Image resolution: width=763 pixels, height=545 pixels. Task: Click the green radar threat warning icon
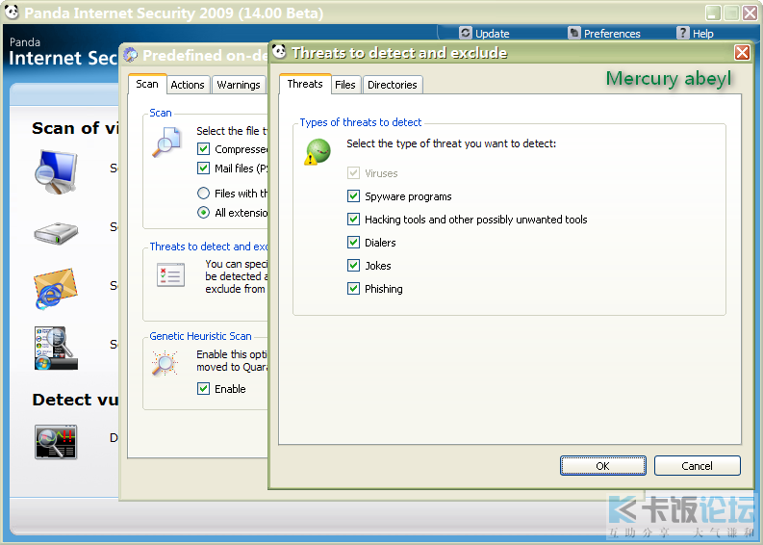[318, 151]
